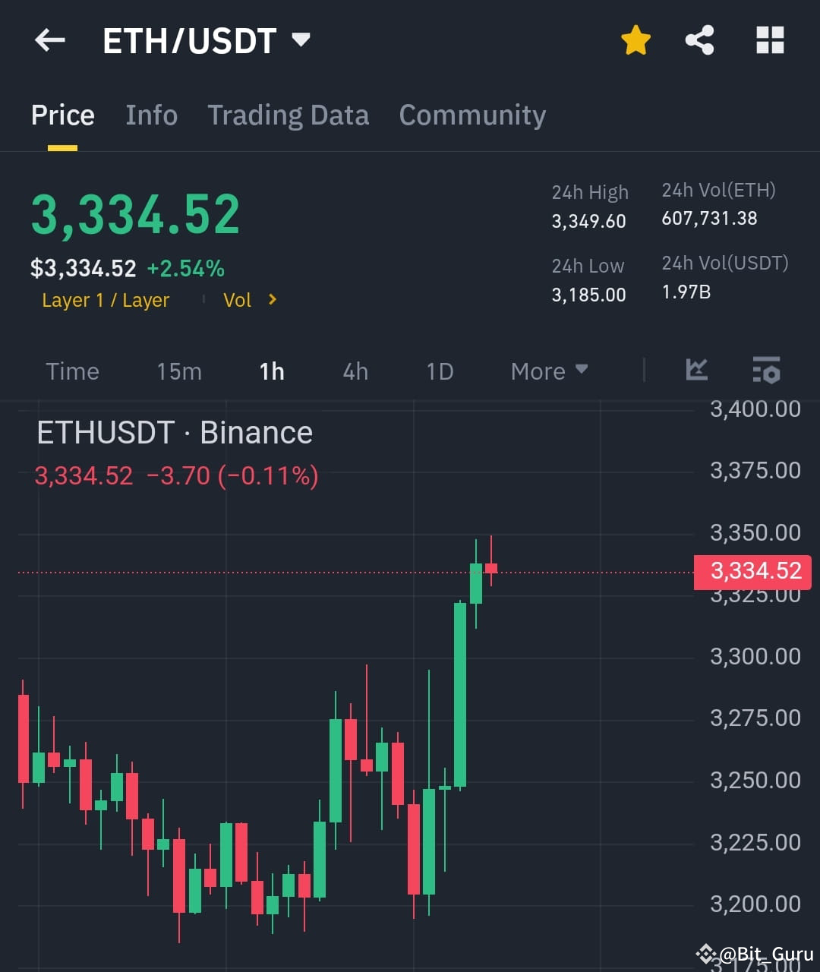Expand the More timeframes dropdown
The width and height of the screenshot is (820, 972).
(548, 371)
